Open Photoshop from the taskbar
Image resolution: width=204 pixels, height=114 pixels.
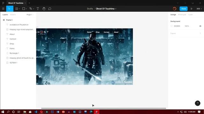[x=52, y=112]
